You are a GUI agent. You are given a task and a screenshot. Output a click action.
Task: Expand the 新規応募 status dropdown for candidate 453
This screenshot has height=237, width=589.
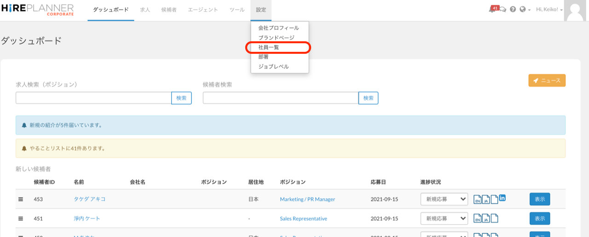tap(444, 199)
